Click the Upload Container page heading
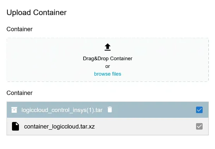The image size is (215, 149). [36, 13]
